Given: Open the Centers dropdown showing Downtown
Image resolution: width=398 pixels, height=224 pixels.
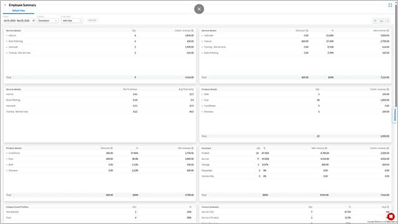Looking at the screenshot, I should 47,21.
